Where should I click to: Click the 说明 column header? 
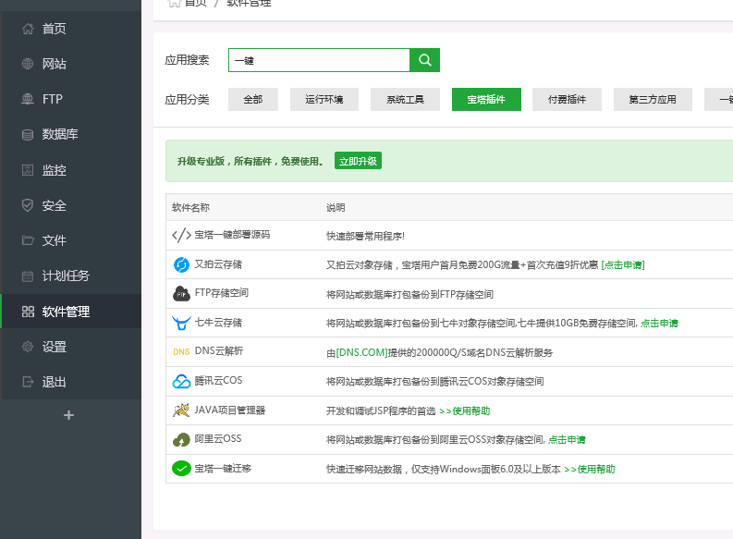pyautogui.click(x=336, y=208)
